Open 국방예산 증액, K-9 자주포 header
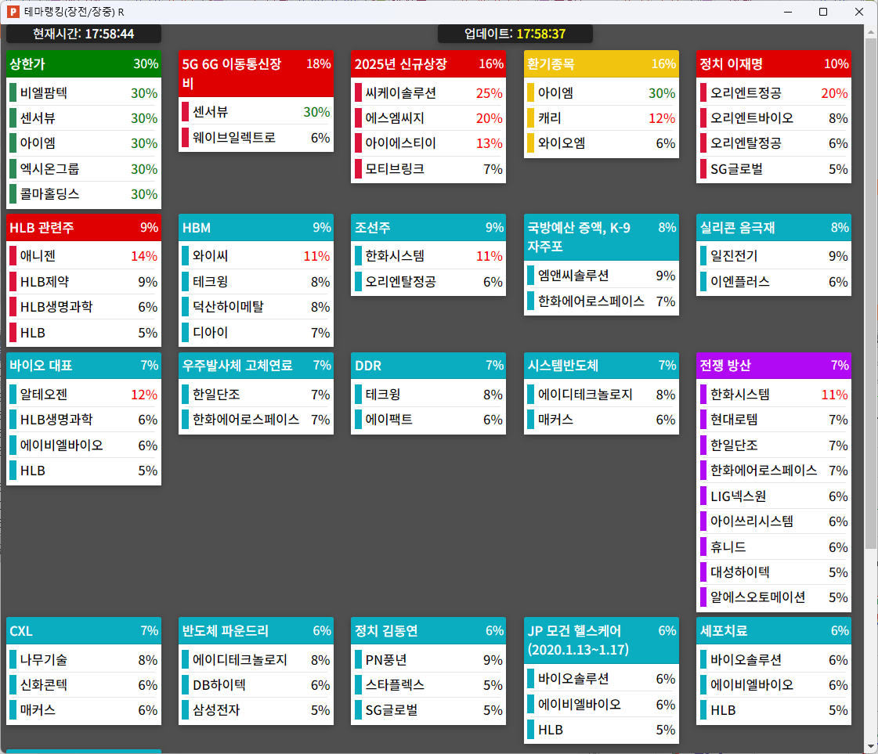Image resolution: width=878 pixels, height=754 pixels. (602, 236)
